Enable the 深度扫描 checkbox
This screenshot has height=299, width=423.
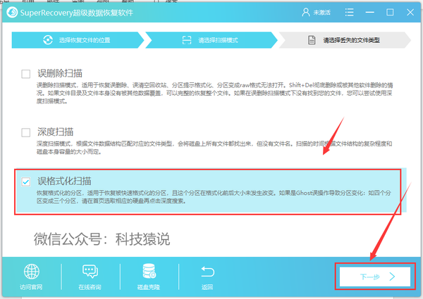(26, 132)
